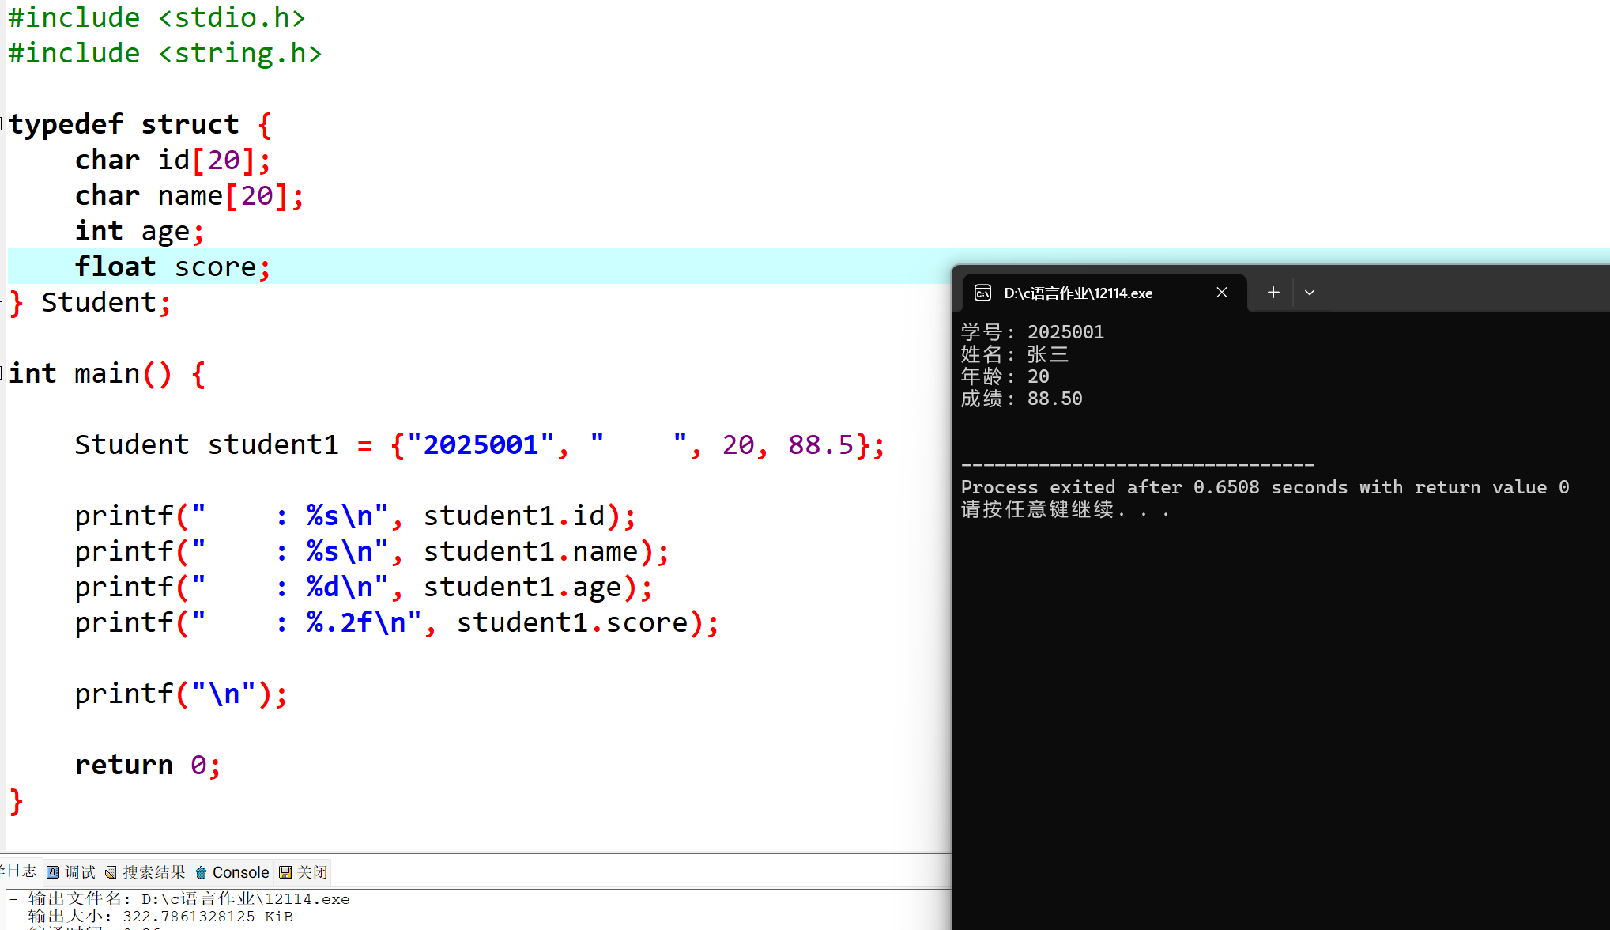Select the D:\c语言作业\12114.exe terminal tab
The height and width of the screenshot is (930, 1610).
point(1078,293)
